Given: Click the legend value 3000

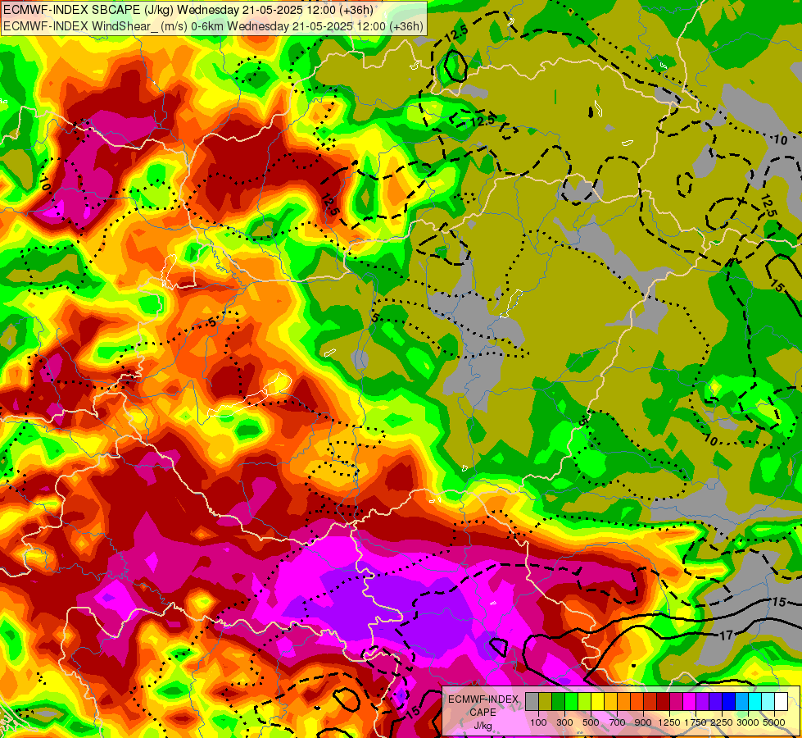Looking at the screenshot, I should point(748,722).
